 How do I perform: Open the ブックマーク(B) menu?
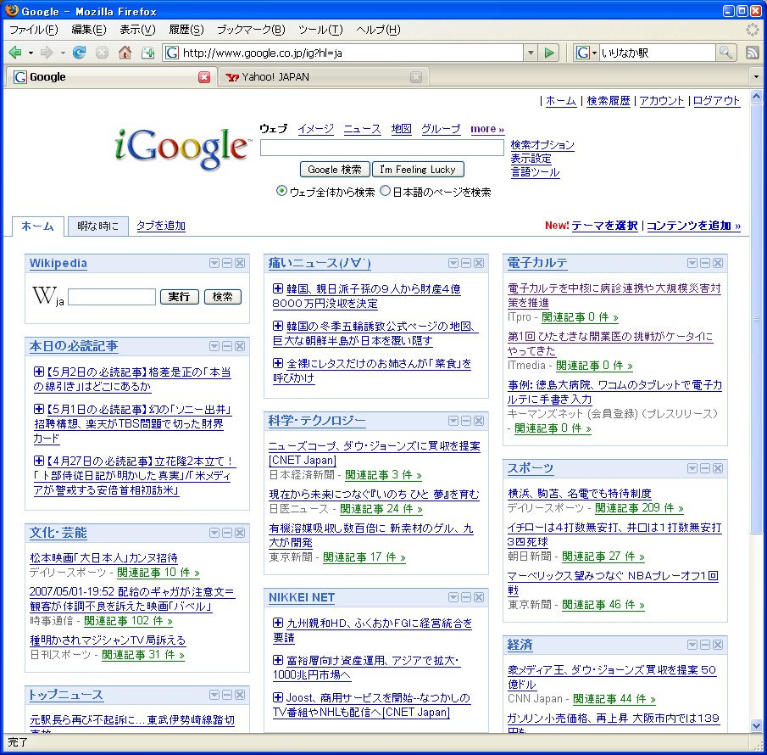tap(251, 30)
